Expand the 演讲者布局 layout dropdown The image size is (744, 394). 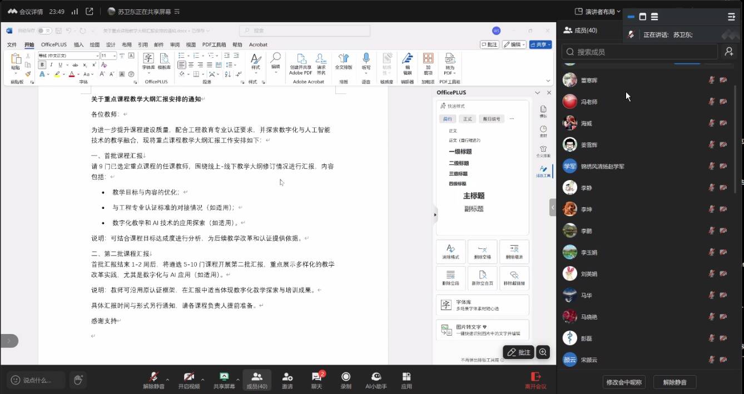[597, 12]
